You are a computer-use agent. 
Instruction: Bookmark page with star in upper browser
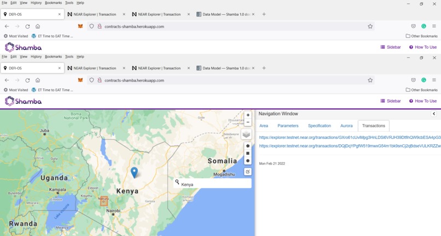tap(370, 26)
